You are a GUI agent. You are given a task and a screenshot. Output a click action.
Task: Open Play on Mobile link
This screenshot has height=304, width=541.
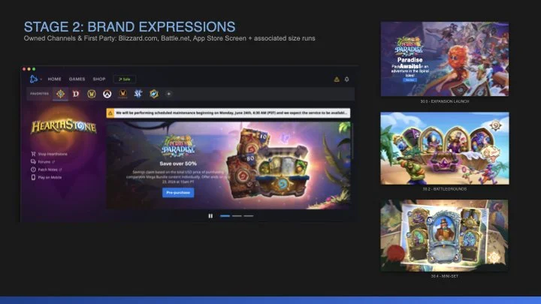(x=50, y=177)
